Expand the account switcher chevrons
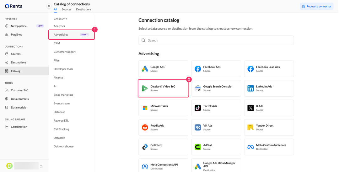The image size is (339, 172). 41,166
